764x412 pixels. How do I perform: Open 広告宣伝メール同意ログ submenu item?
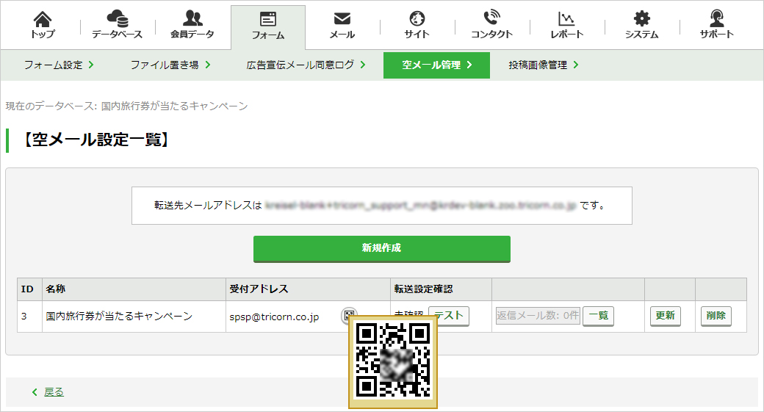(x=306, y=65)
